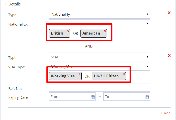Viewport: 176px width, 120px height.
Task: Open the Expiry Date To calendar picker
Action: (x=147, y=97)
